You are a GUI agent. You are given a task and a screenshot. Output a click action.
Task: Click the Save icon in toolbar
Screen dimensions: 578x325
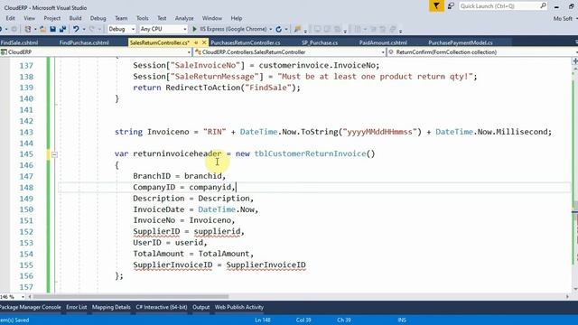(x=52, y=29)
